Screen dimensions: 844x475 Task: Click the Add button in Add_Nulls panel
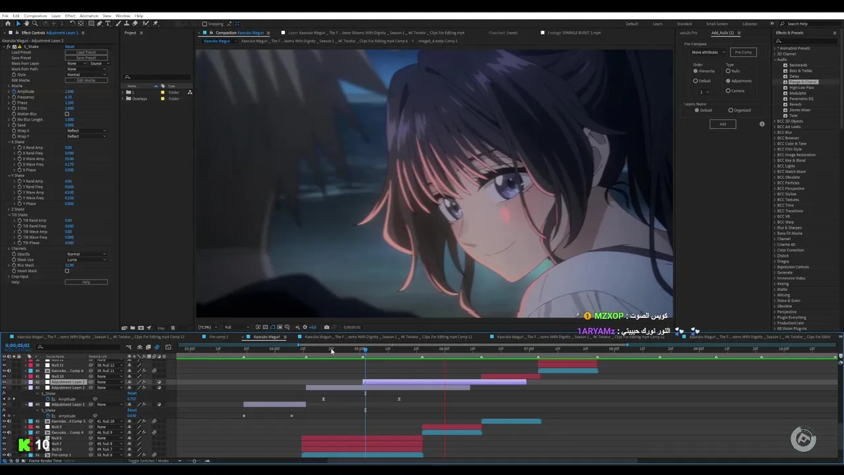click(x=723, y=124)
